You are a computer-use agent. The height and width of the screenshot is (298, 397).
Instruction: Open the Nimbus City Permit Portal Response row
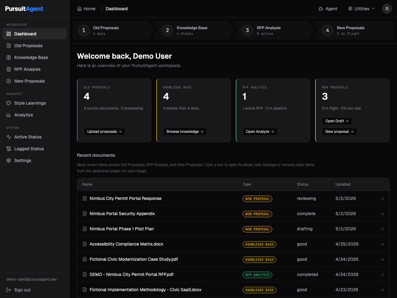(233, 198)
